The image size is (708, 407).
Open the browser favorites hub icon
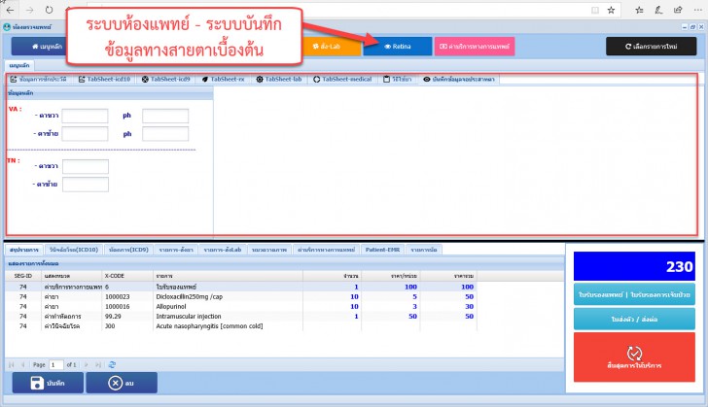click(x=639, y=10)
